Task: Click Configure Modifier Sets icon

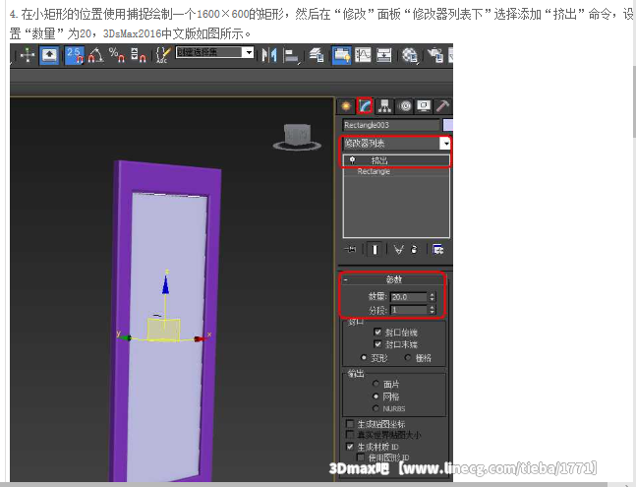Action: click(x=438, y=249)
